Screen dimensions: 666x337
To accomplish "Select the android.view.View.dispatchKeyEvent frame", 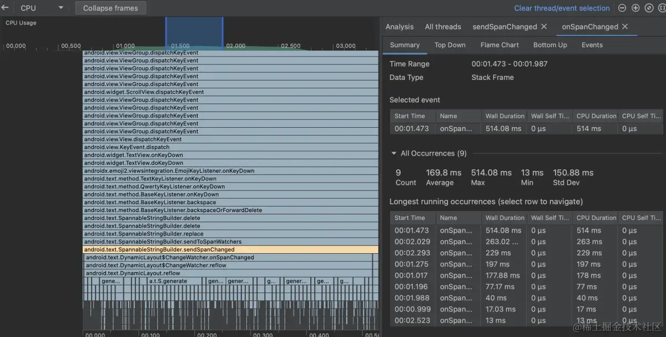I will [231, 139].
